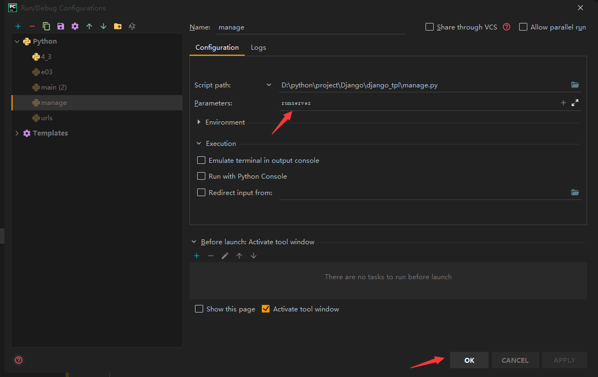598x377 pixels.
Task: Browse for redirect input file
Action: click(575, 192)
